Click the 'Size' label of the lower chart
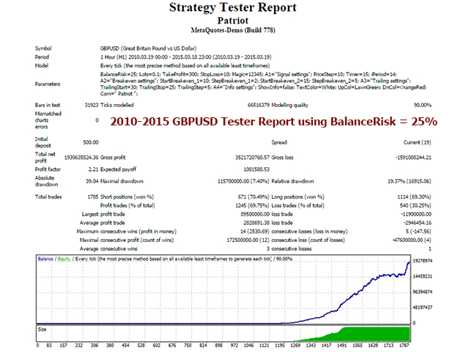The height and width of the screenshot is (352, 469). coord(43,329)
